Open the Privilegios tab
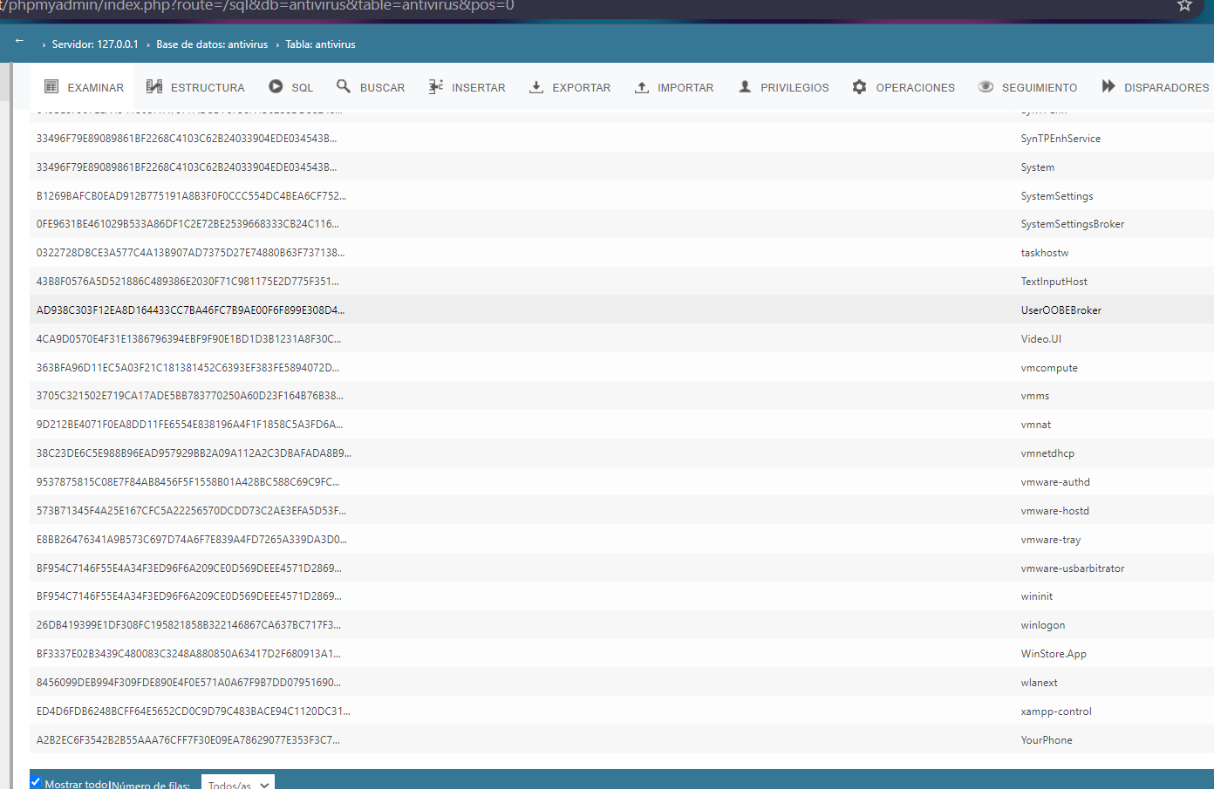The width and height of the screenshot is (1214, 810). [x=784, y=87]
